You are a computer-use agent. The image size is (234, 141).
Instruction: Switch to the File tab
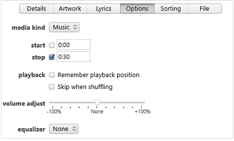(204, 9)
